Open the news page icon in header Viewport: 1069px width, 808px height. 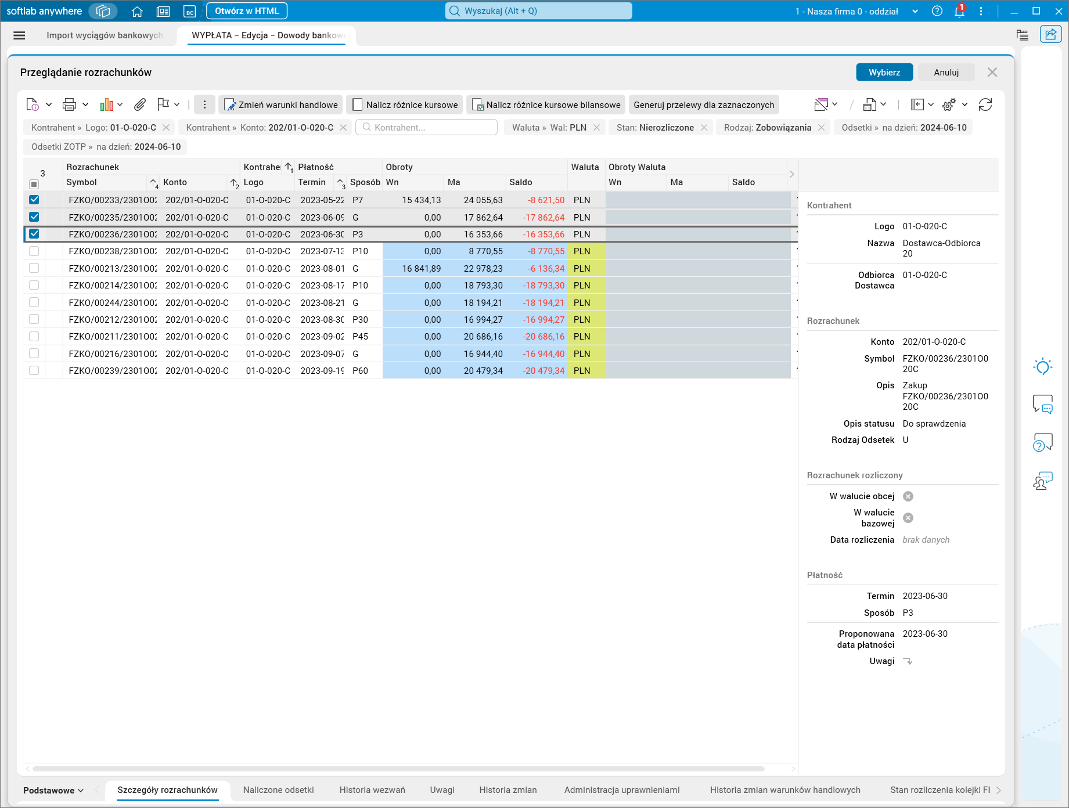(x=163, y=11)
